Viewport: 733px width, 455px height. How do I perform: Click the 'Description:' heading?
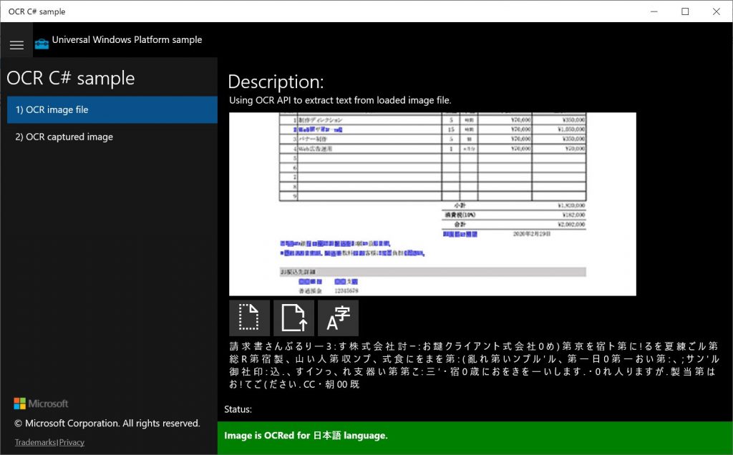click(x=276, y=82)
